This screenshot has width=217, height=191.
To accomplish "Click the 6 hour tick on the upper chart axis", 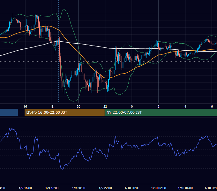I will pyautogui.click(x=212, y=107).
